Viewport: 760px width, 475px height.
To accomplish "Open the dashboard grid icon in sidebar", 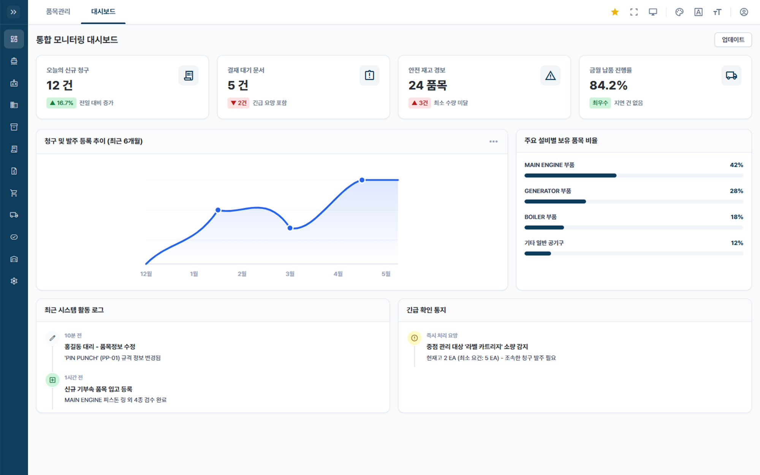I will click(x=14, y=39).
